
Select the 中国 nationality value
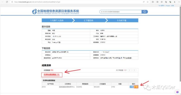pyautogui.click(x=54, y=30)
